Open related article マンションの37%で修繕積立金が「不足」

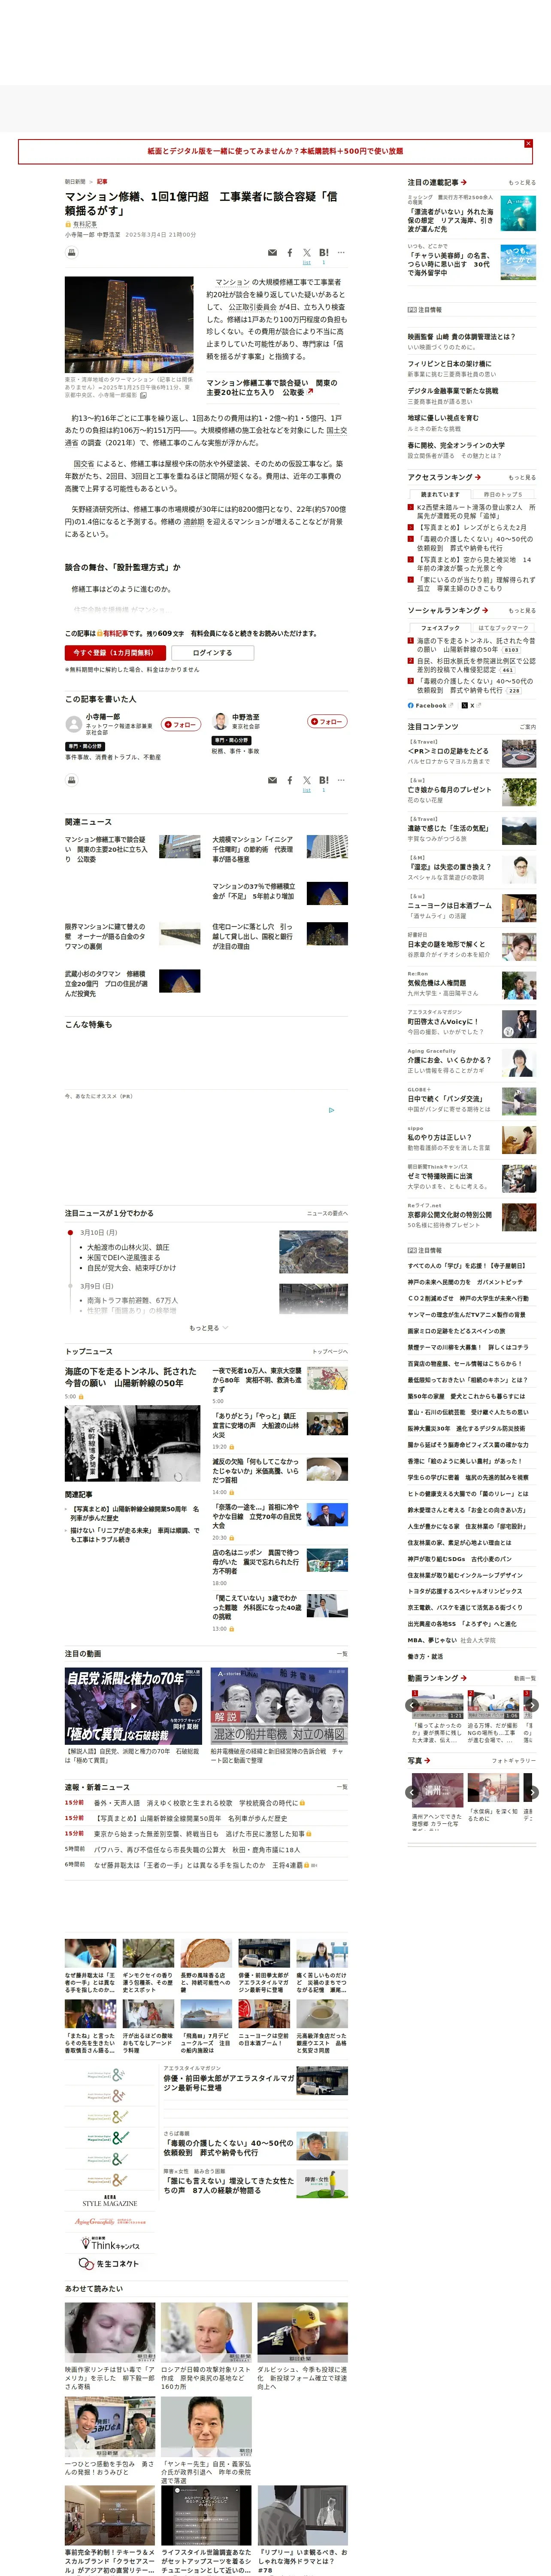click(254, 891)
